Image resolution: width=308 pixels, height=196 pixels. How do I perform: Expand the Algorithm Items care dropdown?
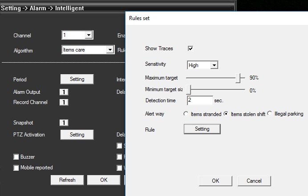[x=110, y=50]
